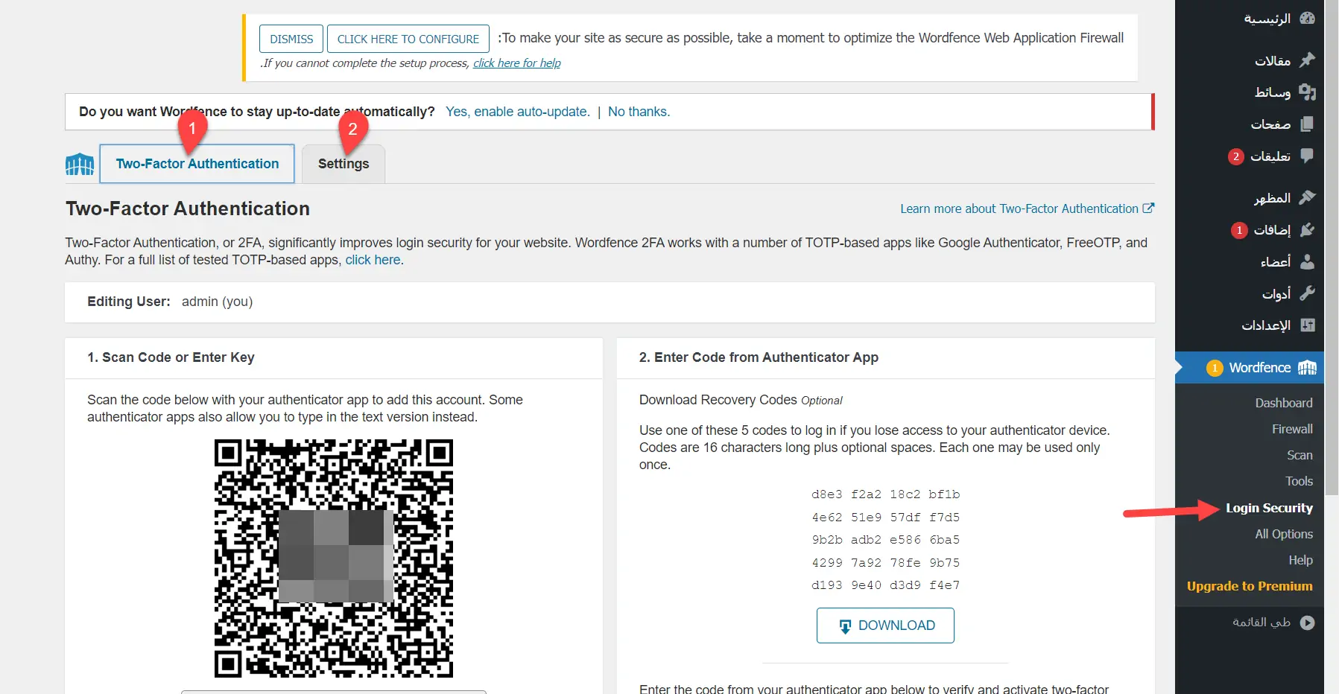Click the plugins plug icon
1339x694 pixels.
coord(1307,230)
